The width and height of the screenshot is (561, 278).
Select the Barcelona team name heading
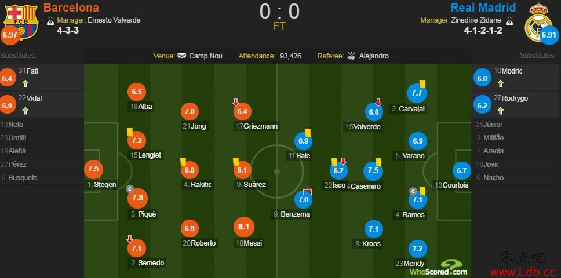71,8
